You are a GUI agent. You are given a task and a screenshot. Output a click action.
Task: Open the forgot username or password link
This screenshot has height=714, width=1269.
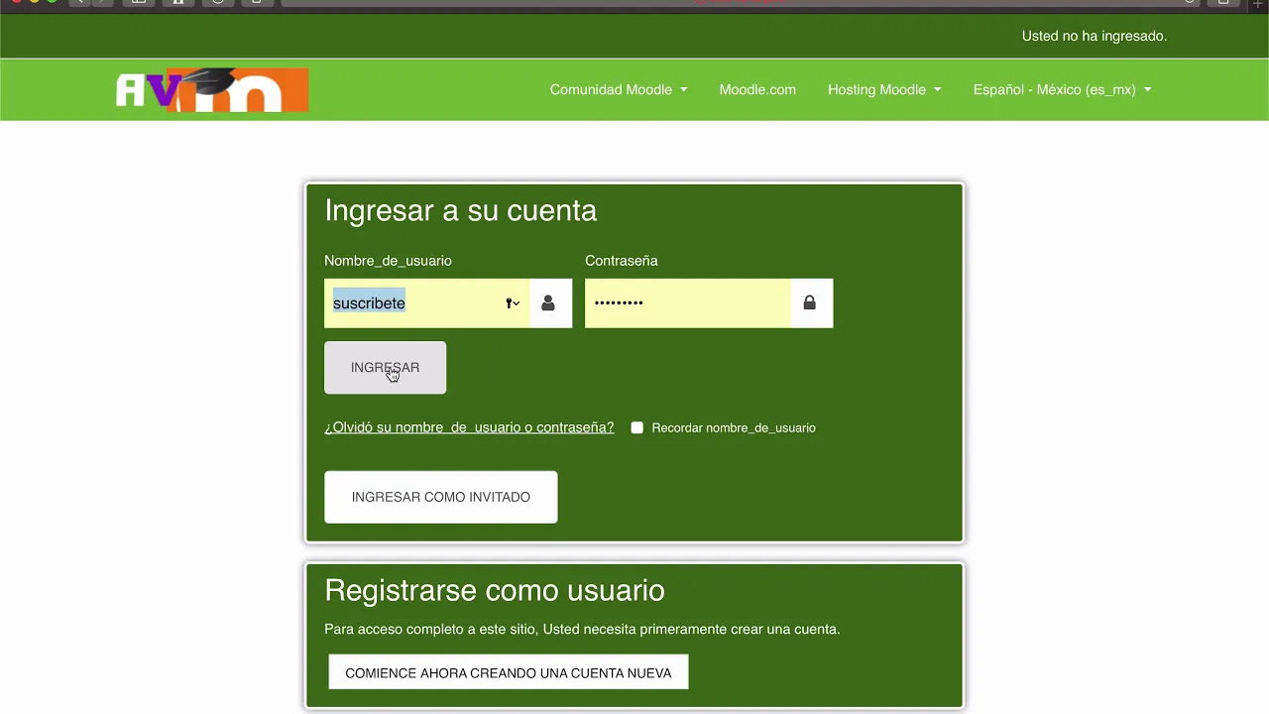click(x=469, y=427)
